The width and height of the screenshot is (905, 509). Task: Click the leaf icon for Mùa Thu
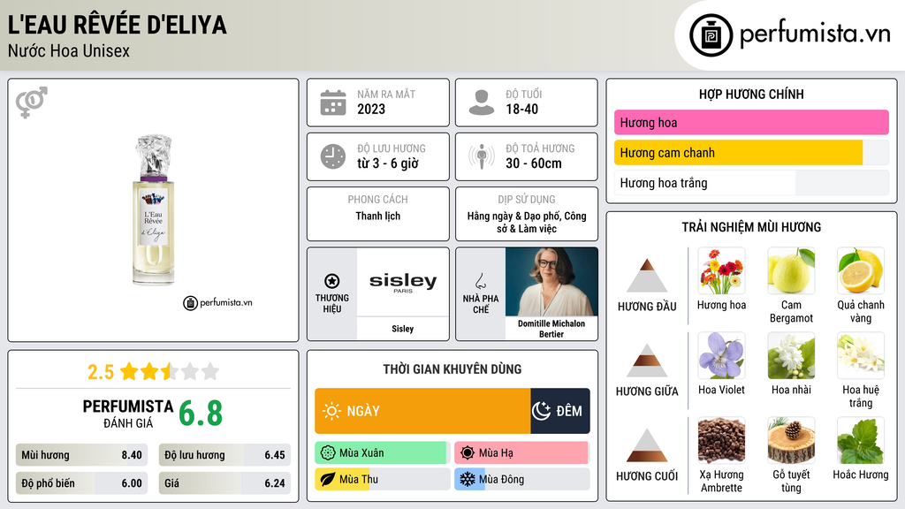328,479
